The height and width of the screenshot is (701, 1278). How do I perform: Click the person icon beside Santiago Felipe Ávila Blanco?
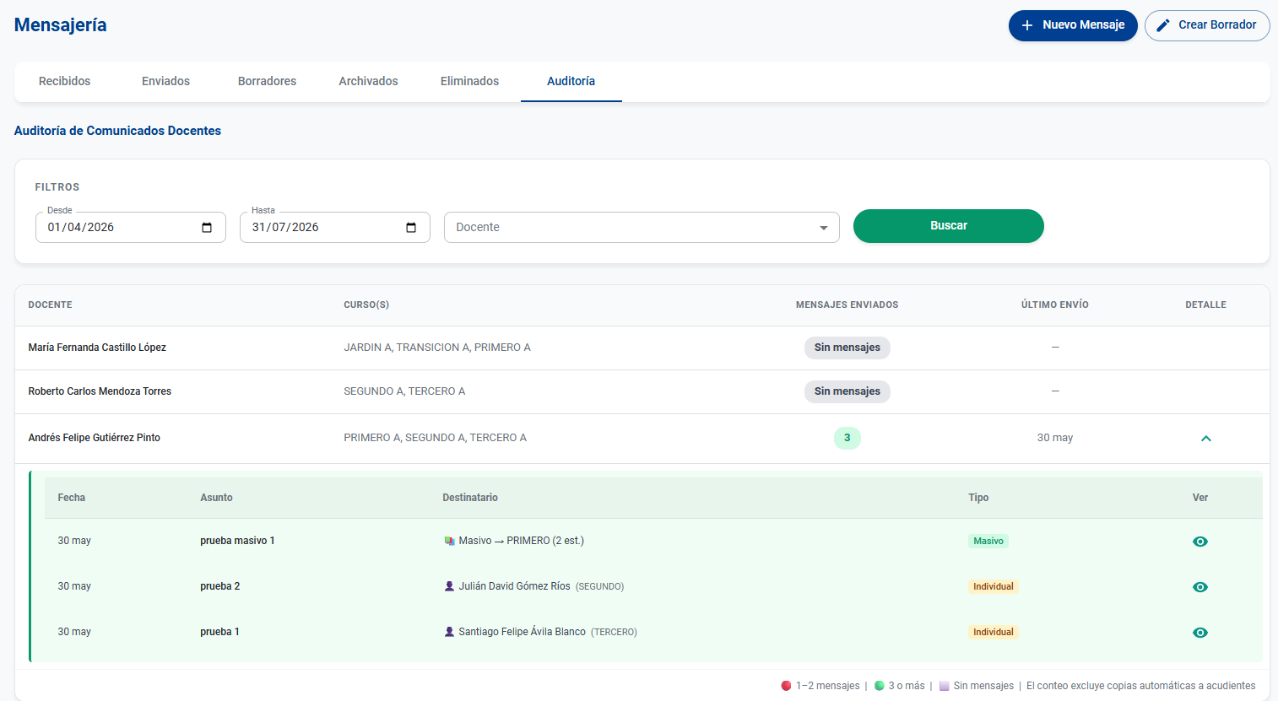(x=449, y=632)
